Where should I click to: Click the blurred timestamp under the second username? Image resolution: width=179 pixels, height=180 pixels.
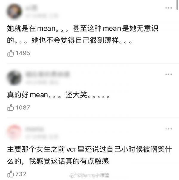42,82
